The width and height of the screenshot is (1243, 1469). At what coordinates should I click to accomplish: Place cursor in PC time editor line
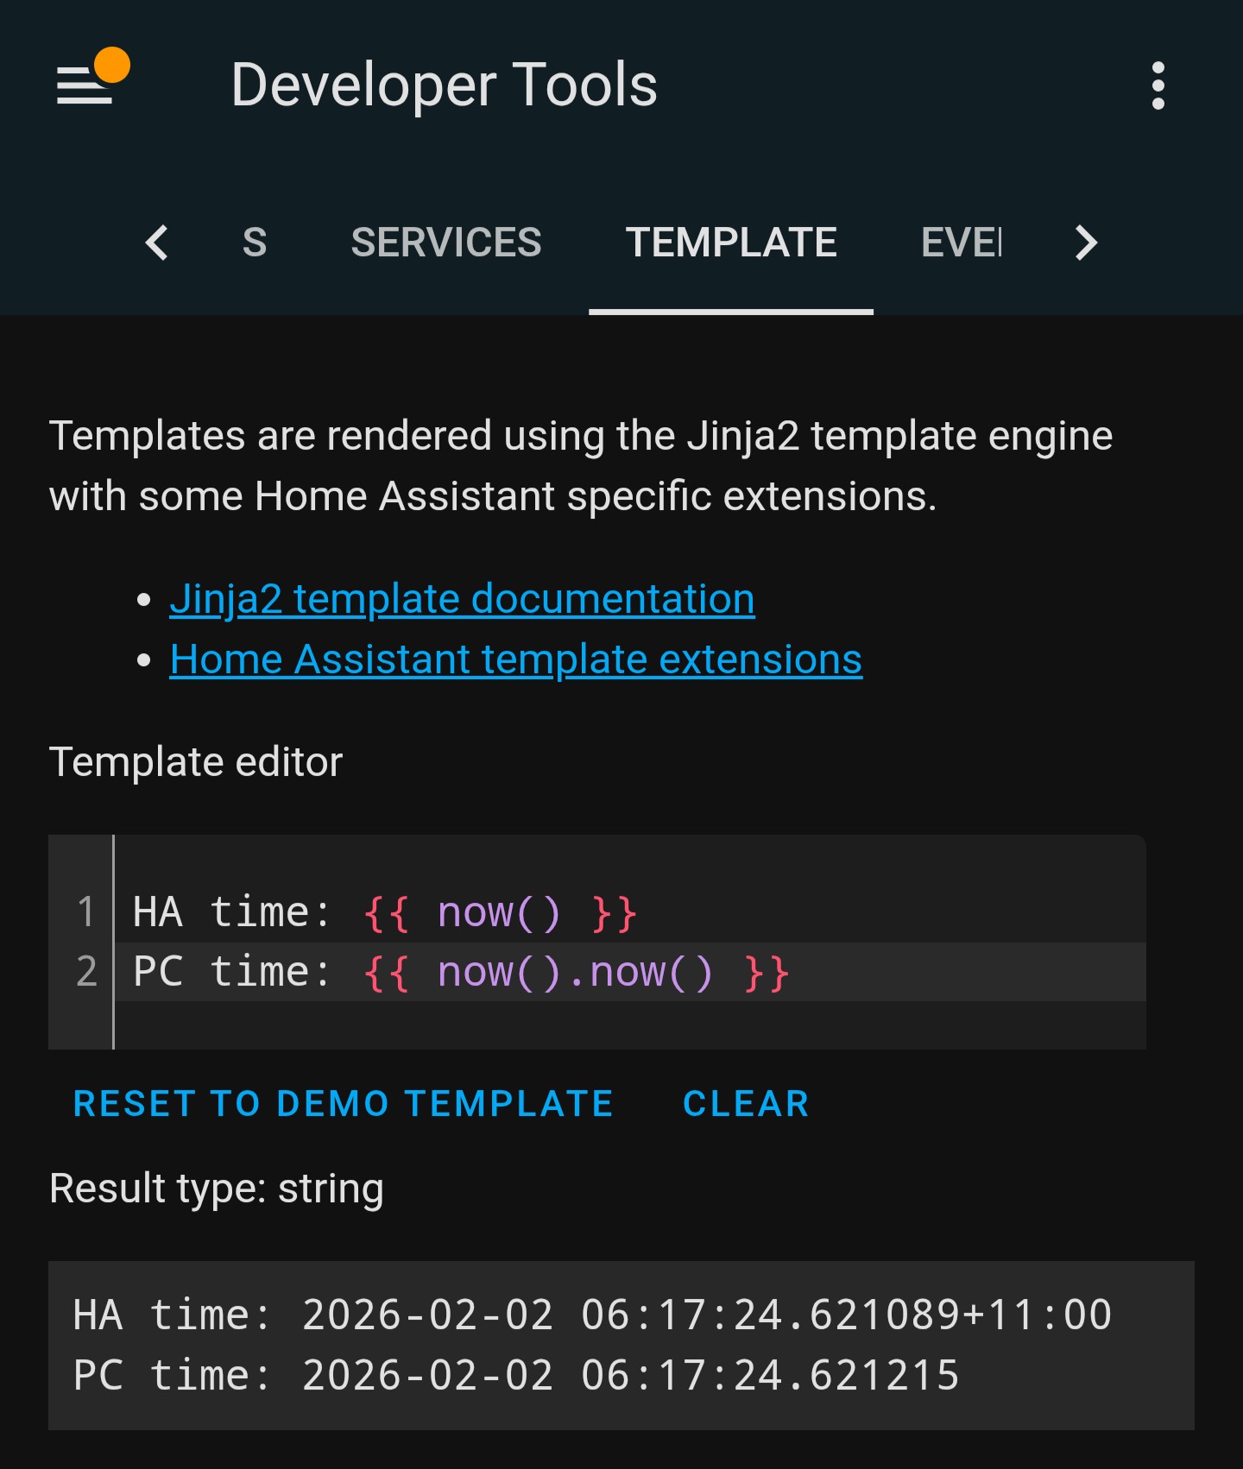pos(630,972)
